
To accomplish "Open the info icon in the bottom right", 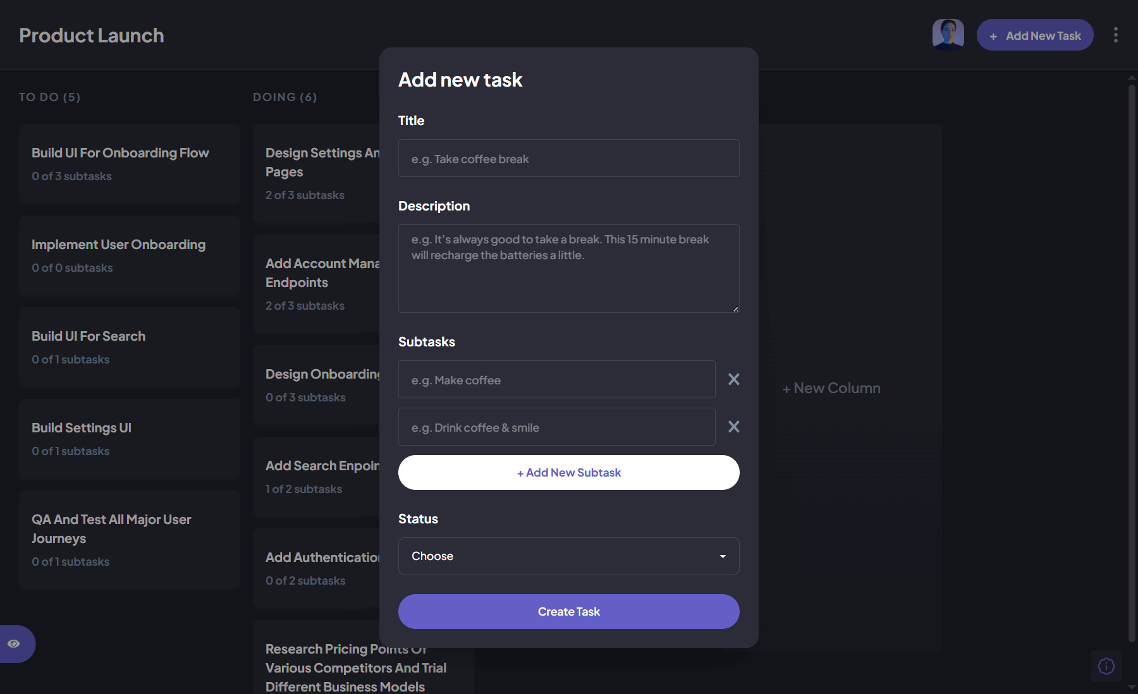I will 1106,666.
